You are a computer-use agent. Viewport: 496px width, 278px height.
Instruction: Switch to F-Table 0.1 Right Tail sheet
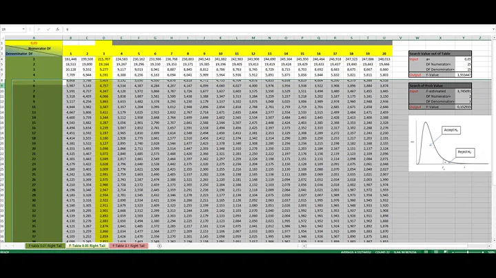[x=128, y=246]
